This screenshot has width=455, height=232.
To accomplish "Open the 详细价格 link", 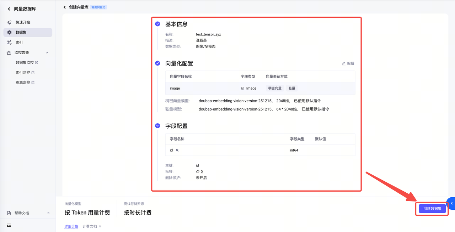I will pos(71,226).
